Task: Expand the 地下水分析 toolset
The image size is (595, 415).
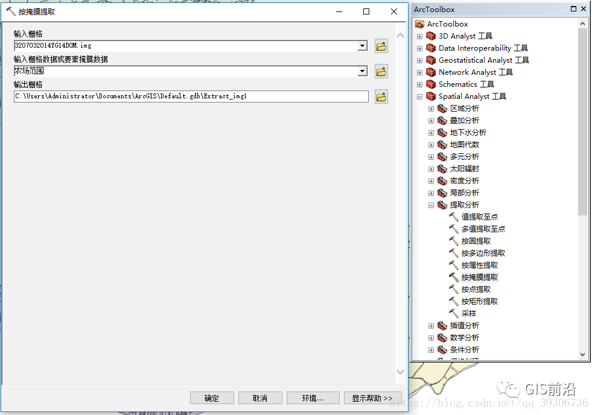Action: [x=431, y=133]
